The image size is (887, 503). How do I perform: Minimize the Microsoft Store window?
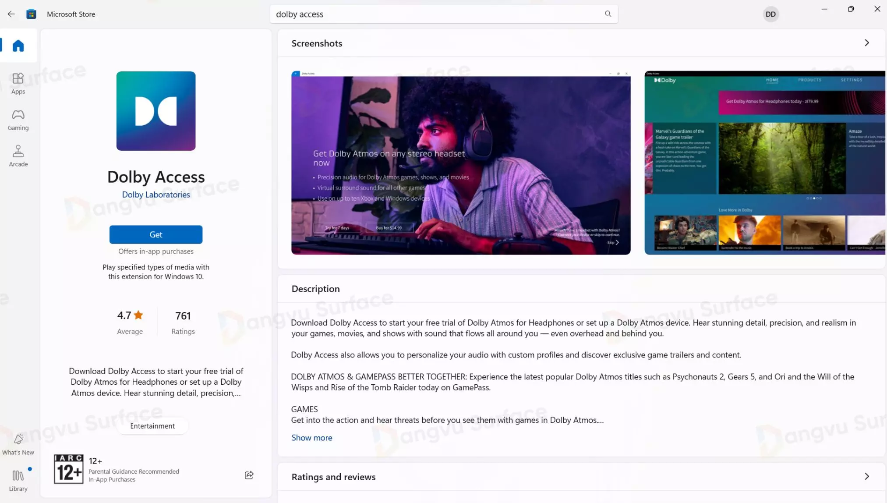point(824,9)
